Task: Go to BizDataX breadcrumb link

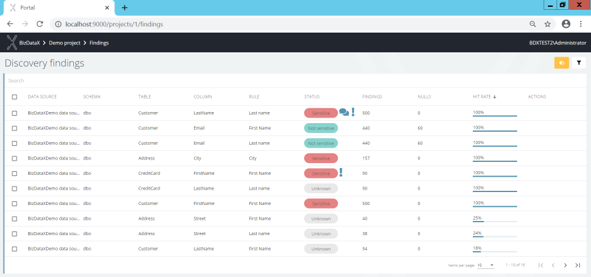Action: click(30, 43)
